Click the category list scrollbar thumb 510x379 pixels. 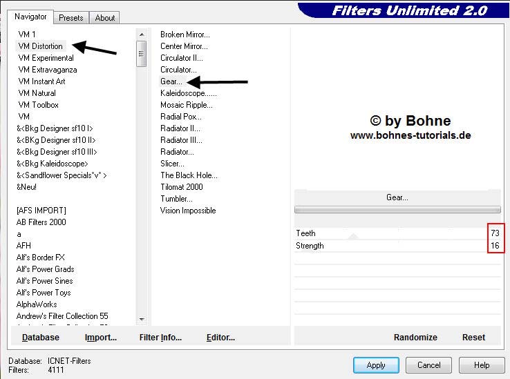click(x=142, y=54)
